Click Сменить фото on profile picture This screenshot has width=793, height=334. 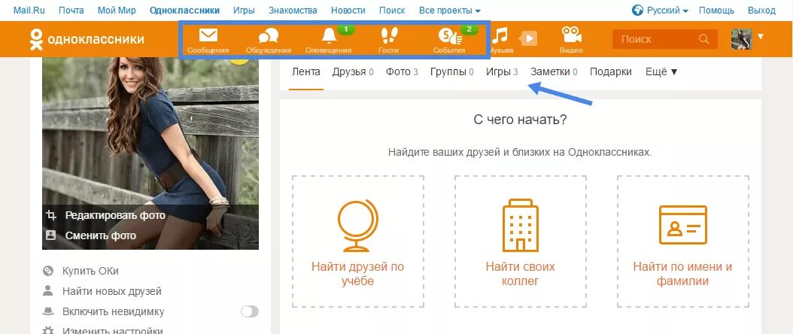[101, 235]
